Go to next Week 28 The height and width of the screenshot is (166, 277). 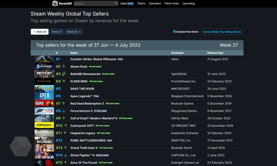pyautogui.click(x=73, y=32)
